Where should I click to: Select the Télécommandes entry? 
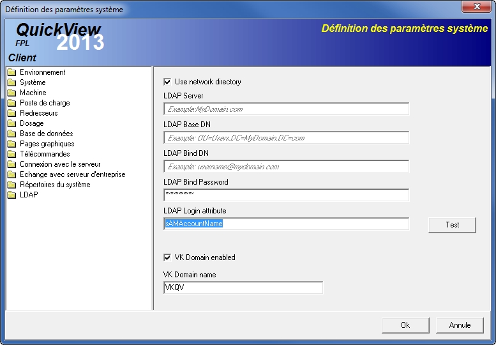point(45,154)
